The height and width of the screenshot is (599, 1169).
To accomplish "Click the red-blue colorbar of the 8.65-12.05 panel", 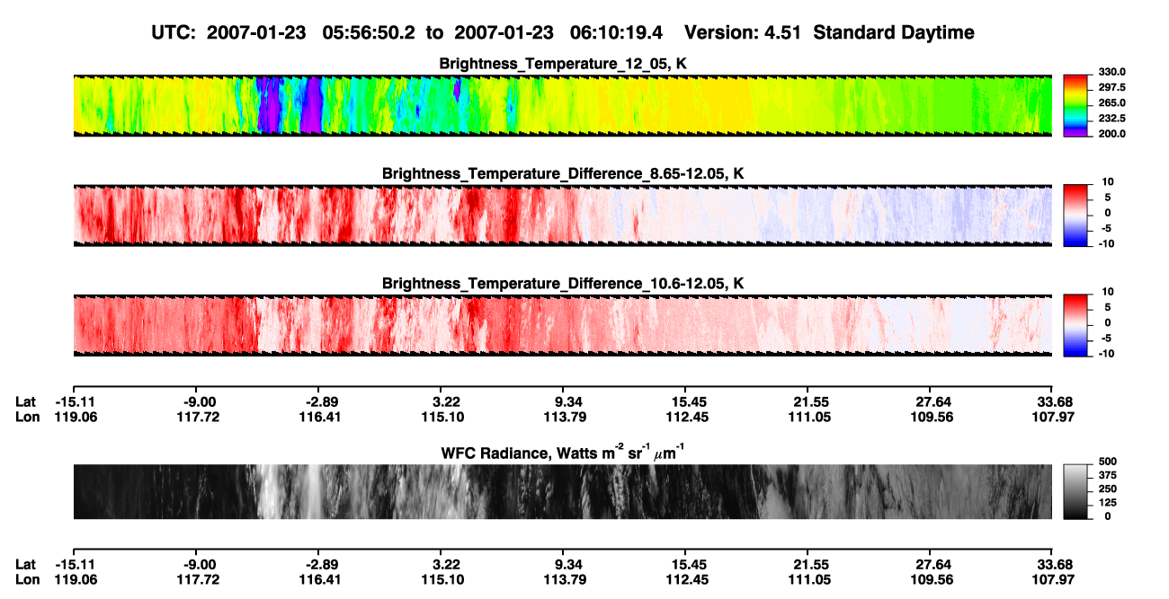I will coord(1077,215).
